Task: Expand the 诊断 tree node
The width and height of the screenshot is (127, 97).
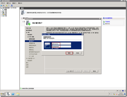Action: pyautogui.click(x=1, y=13)
